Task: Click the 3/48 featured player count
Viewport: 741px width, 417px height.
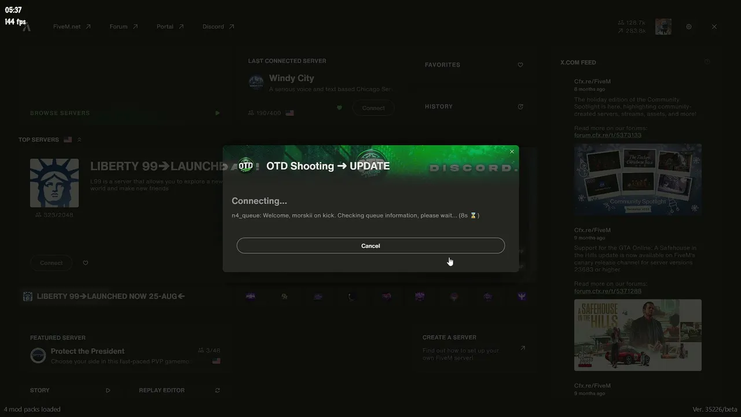Action: click(x=209, y=350)
